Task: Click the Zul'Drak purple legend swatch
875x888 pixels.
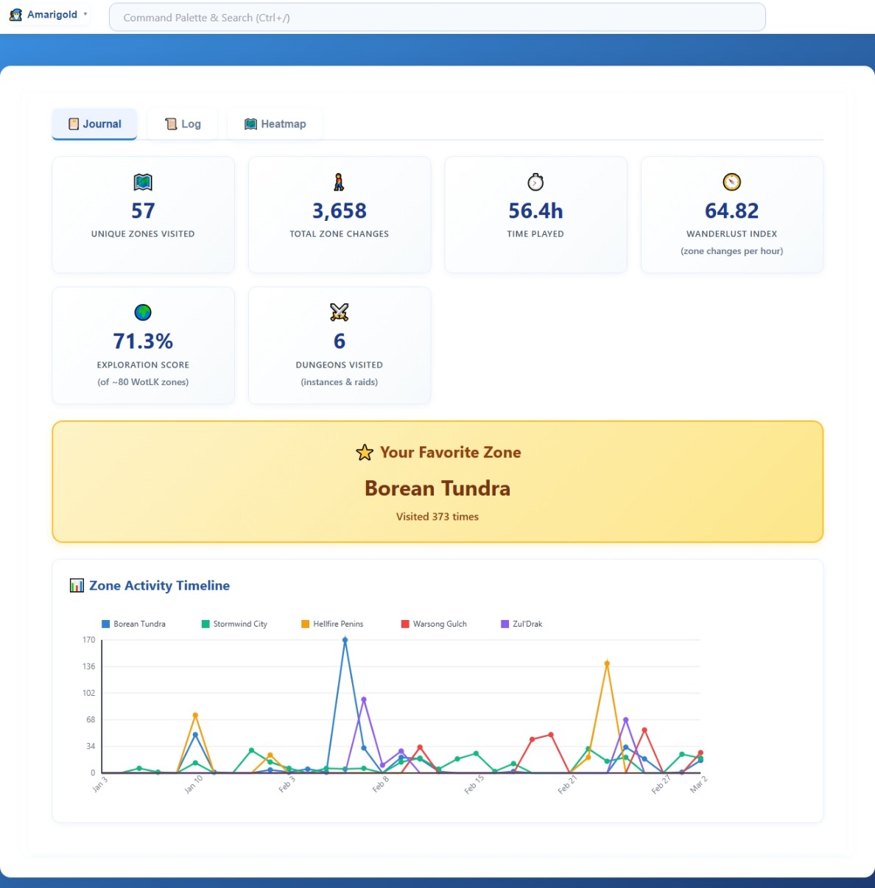Action: point(505,624)
